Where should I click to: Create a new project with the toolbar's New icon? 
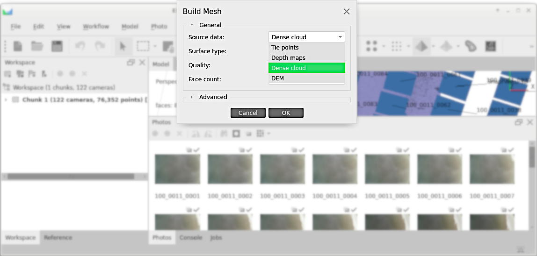(x=18, y=46)
